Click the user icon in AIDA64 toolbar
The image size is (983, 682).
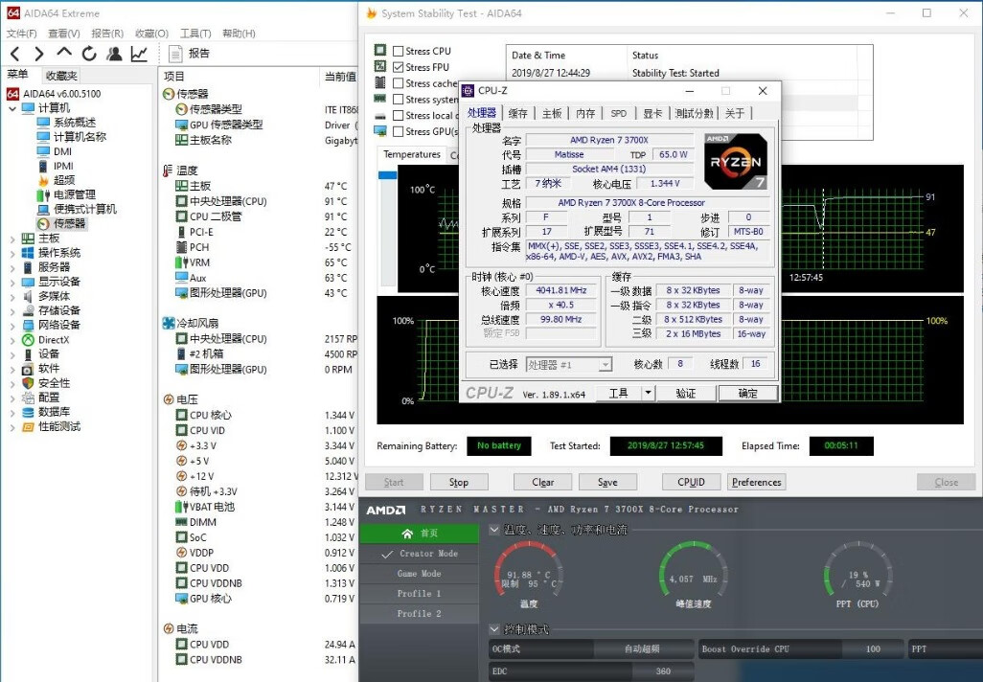114,54
